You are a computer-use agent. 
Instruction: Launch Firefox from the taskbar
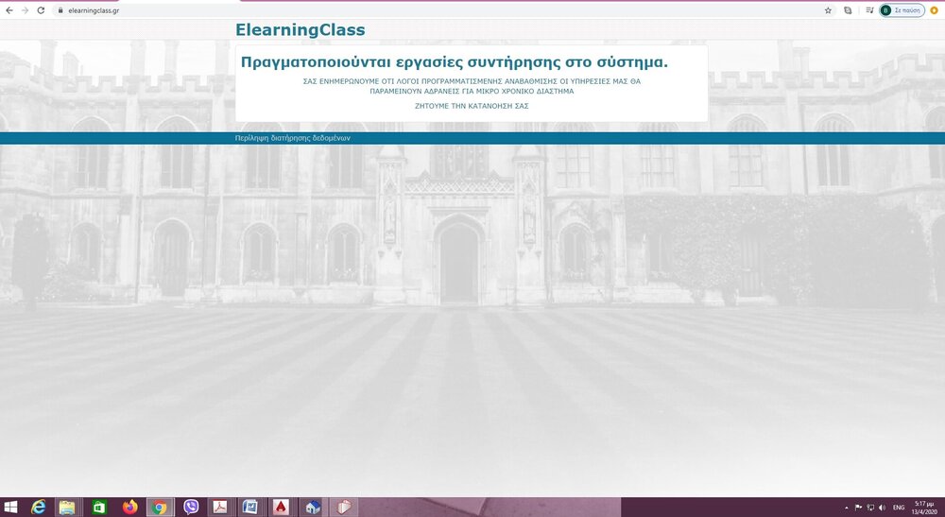point(129,508)
